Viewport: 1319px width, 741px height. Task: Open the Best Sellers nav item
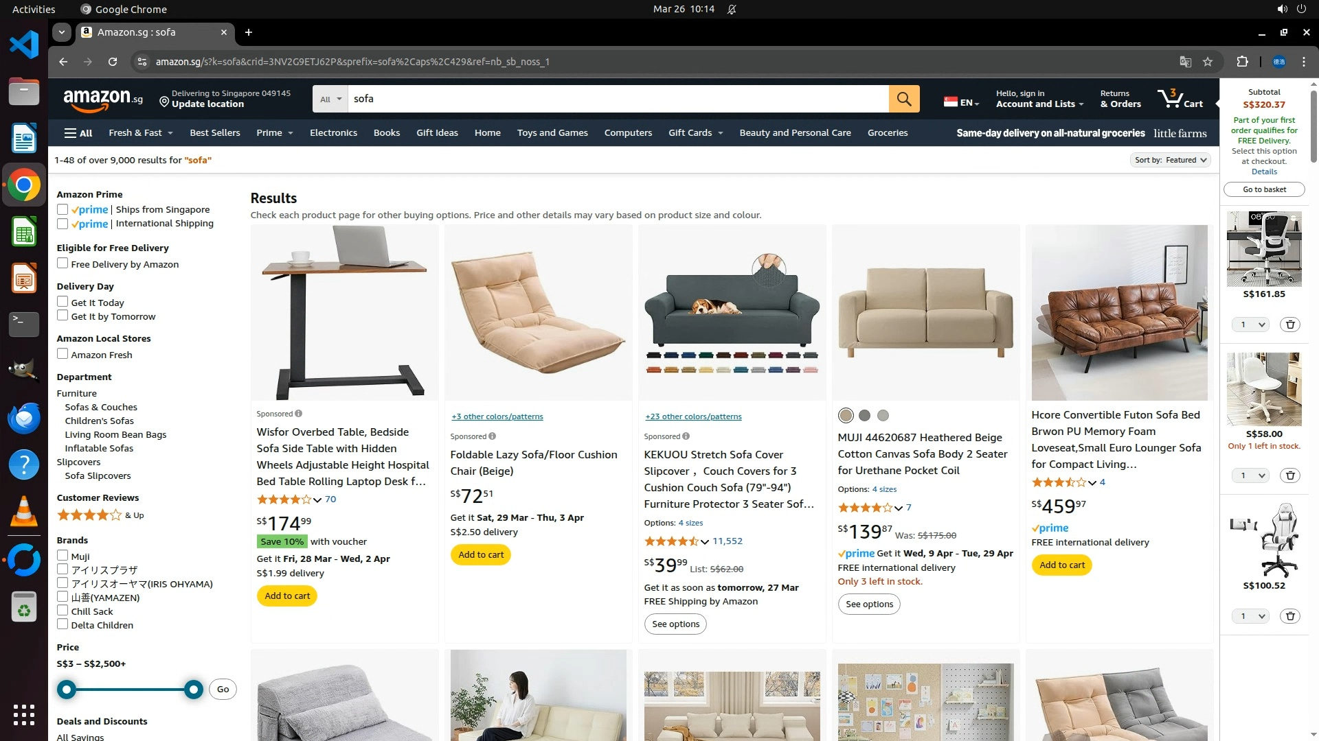point(215,133)
